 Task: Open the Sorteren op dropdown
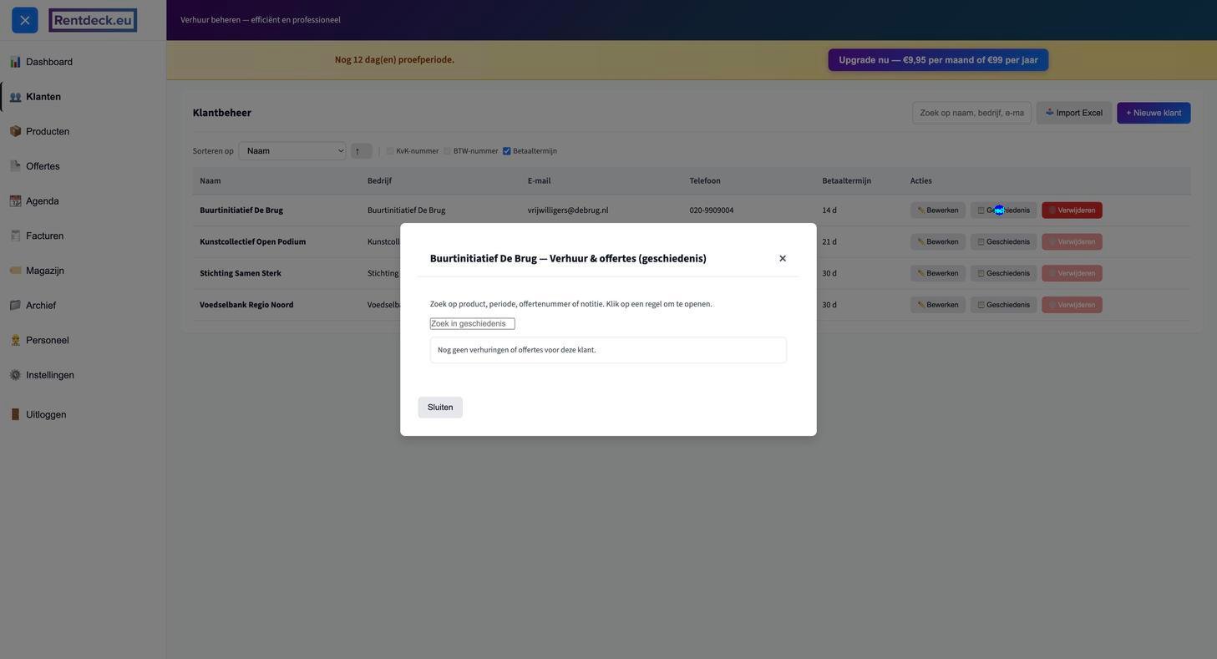point(292,151)
